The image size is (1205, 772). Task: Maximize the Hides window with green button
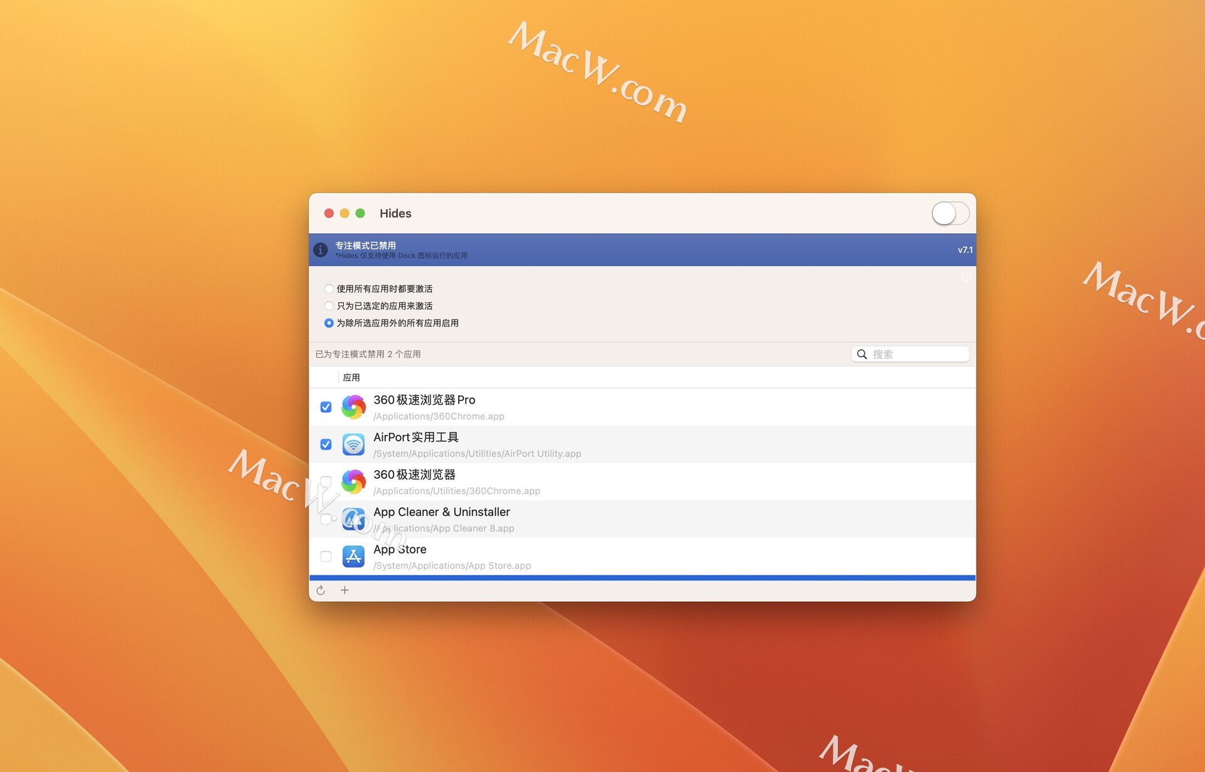click(x=360, y=213)
